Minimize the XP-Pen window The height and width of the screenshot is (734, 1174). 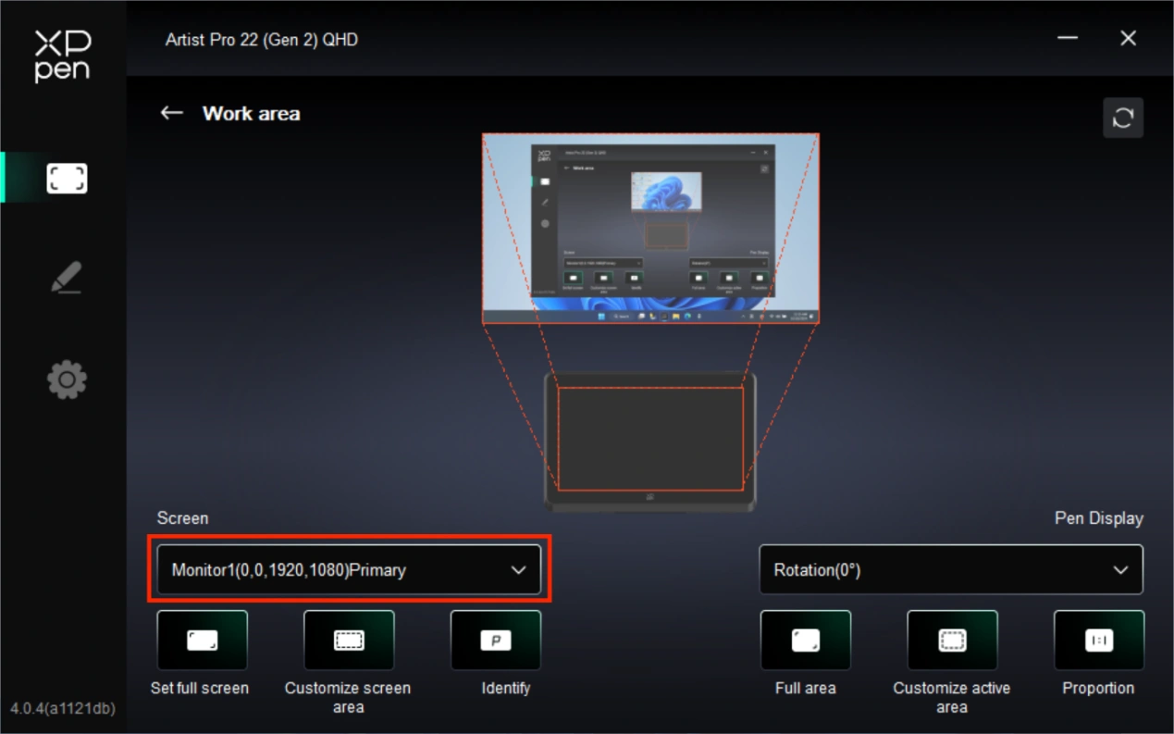[1068, 39]
